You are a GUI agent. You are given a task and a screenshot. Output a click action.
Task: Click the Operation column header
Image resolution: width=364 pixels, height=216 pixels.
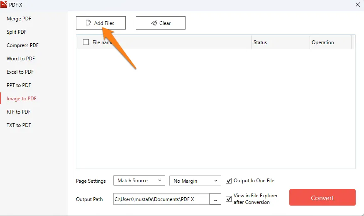(x=330, y=42)
